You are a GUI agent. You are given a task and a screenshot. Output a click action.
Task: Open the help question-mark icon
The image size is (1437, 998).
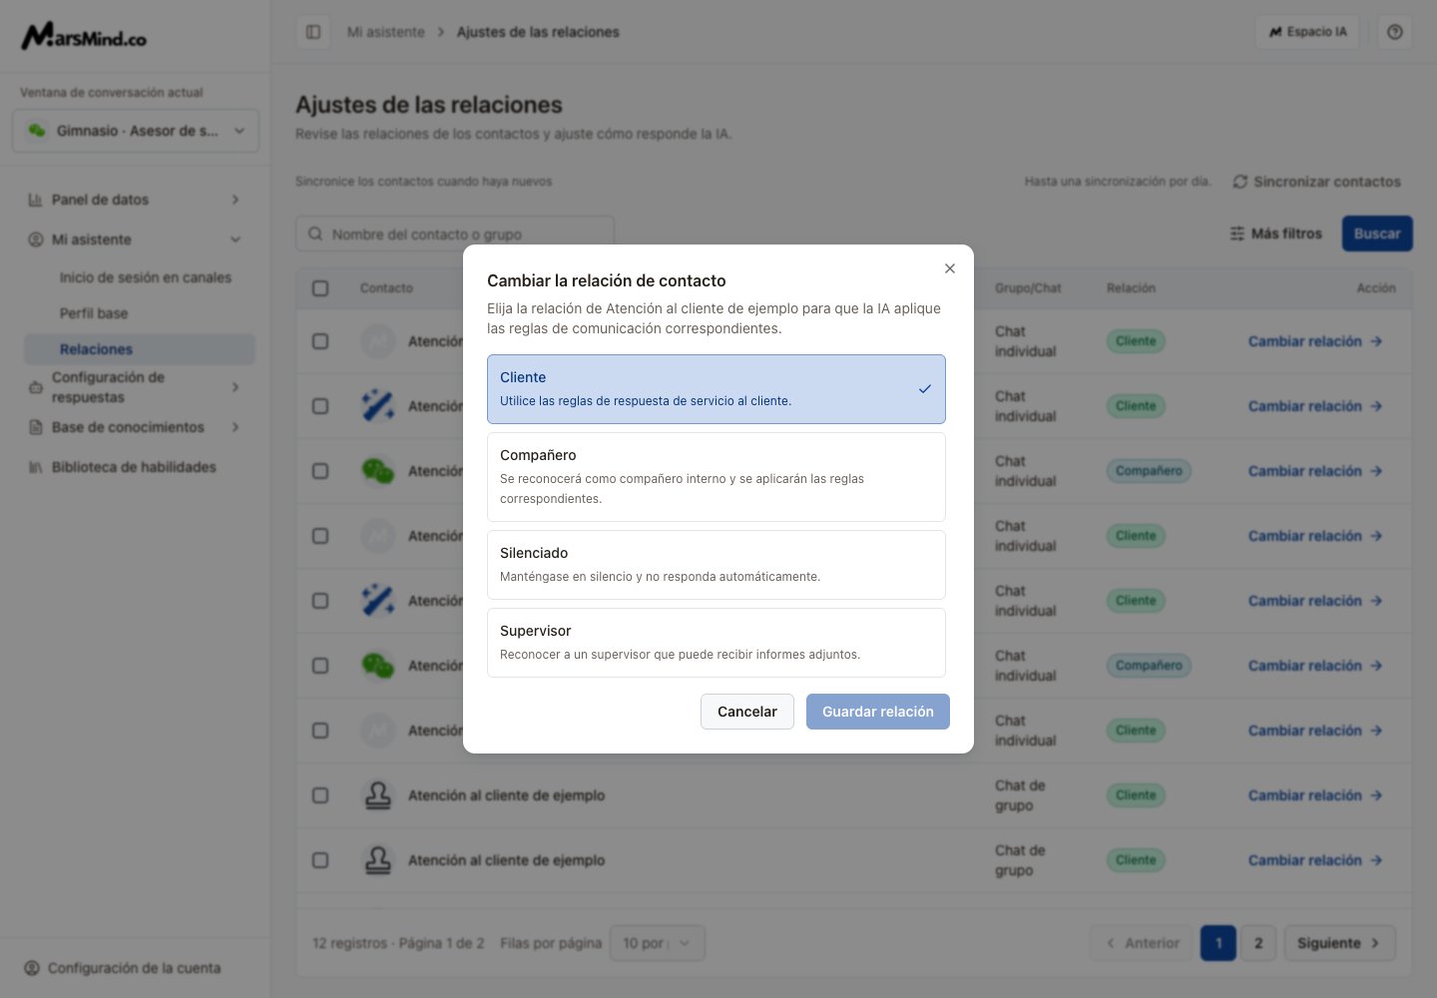pos(1395,32)
